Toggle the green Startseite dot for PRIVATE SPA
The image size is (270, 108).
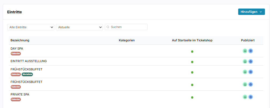(192, 98)
